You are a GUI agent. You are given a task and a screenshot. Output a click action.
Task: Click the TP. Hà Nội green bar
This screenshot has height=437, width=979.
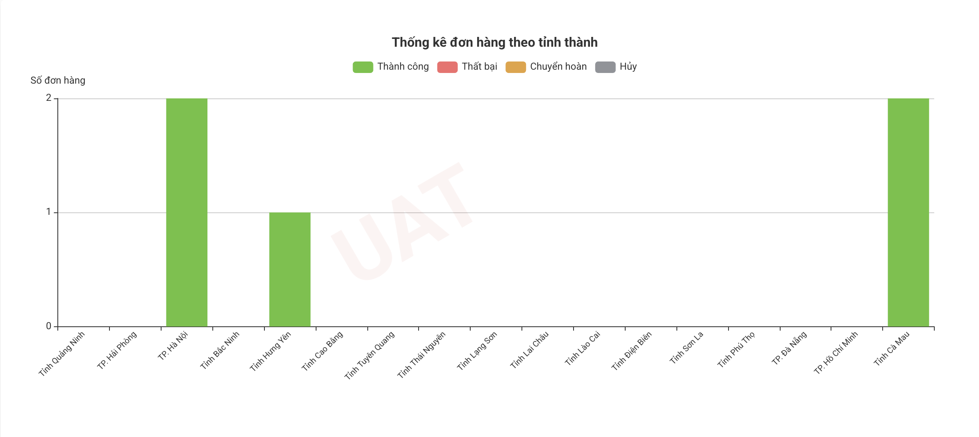click(187, 212)
